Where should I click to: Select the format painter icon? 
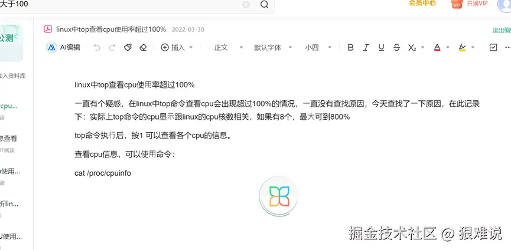click(x=128, y=47)
